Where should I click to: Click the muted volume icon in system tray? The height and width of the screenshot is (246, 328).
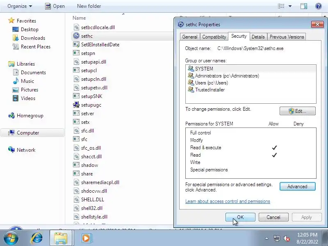pos(286,238)
